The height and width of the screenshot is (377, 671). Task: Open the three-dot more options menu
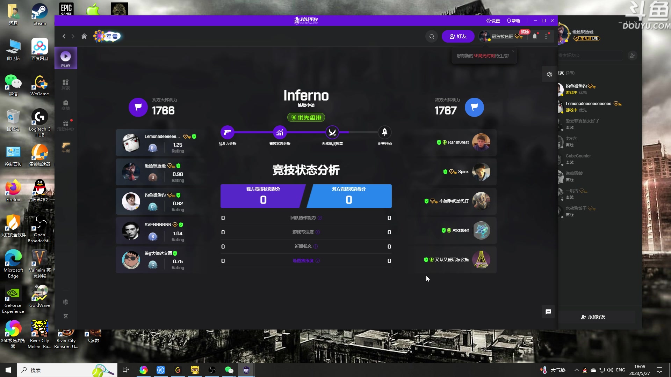pos(546,36)
